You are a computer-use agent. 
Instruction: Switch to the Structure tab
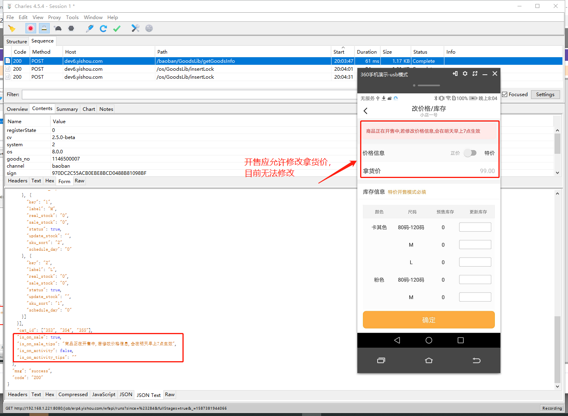click(x=17, y=41)
